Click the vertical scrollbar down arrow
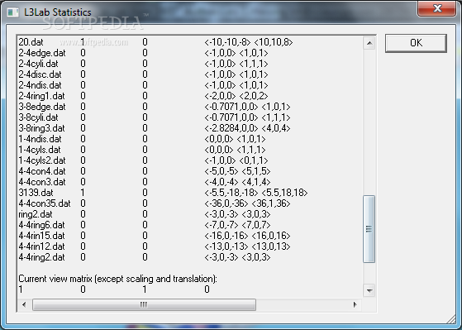Image resolution: width=462 pixels, height=330 pixels. click(369, 290)
